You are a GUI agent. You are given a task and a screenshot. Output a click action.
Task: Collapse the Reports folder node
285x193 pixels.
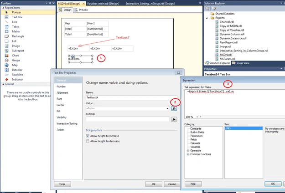pos(207,18)
